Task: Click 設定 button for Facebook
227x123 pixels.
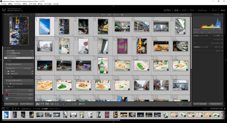Action: (x=30, y=99)
